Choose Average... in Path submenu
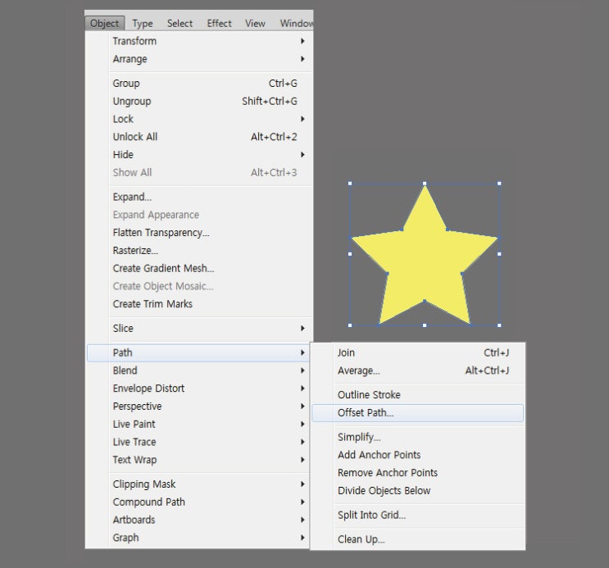Image resolution: width=609 pixels, height=568 pixels. (x=417, y=370)
